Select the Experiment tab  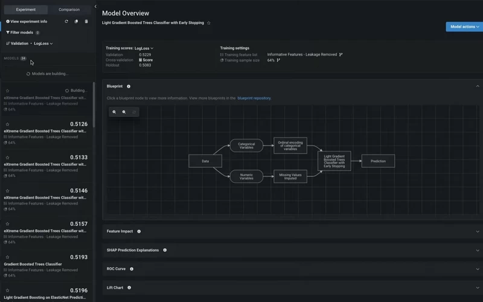pyautogui.click(x=26, y=10)
